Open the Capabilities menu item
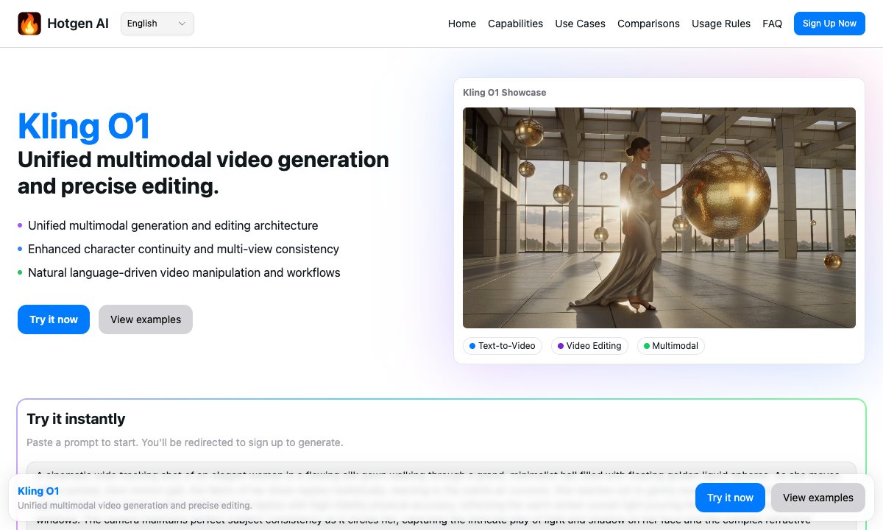This screenshot has height=530, width=883. [x=515, y=24]
